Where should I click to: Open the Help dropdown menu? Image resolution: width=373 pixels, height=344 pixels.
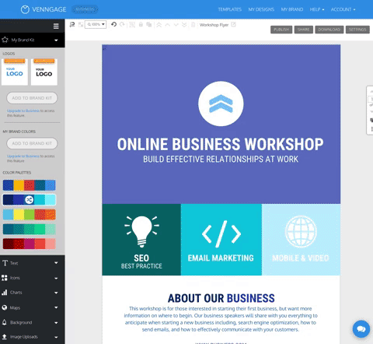pyautogui.click(x=317, y=9)
